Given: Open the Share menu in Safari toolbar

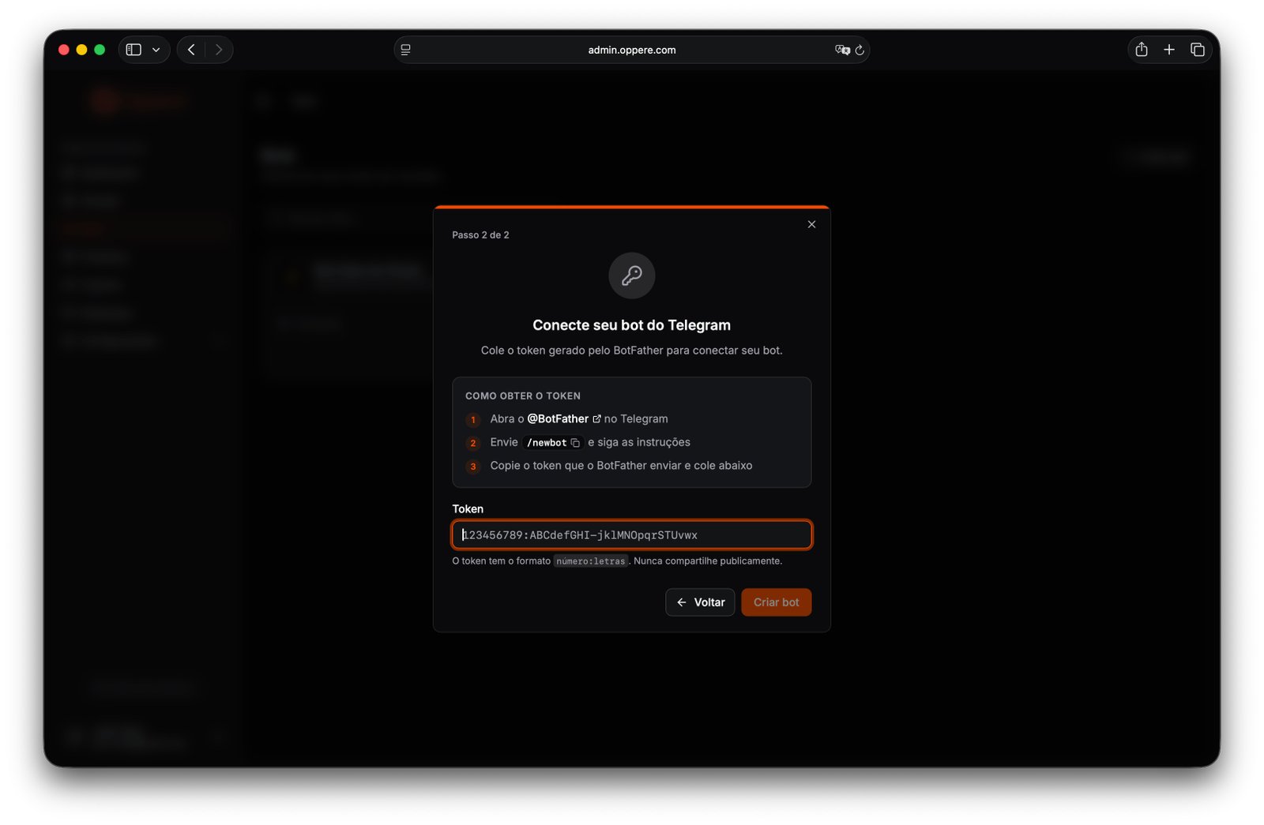Looking at the screenshot, I should [x=1141, y=50].
